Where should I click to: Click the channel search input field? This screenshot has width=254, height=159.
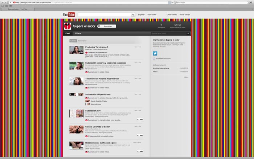(x=169, y=33)
